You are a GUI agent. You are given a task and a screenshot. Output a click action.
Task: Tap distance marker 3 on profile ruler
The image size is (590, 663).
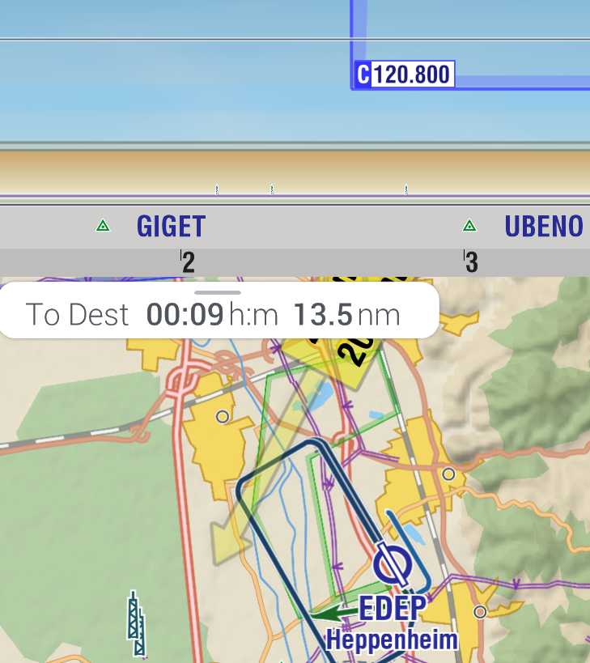point(470,262)
